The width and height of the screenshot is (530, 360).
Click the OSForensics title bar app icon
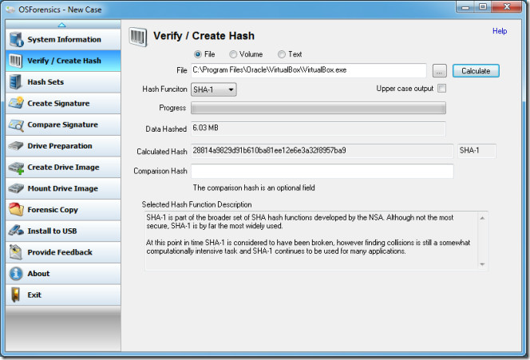click(x=10, y=10)
